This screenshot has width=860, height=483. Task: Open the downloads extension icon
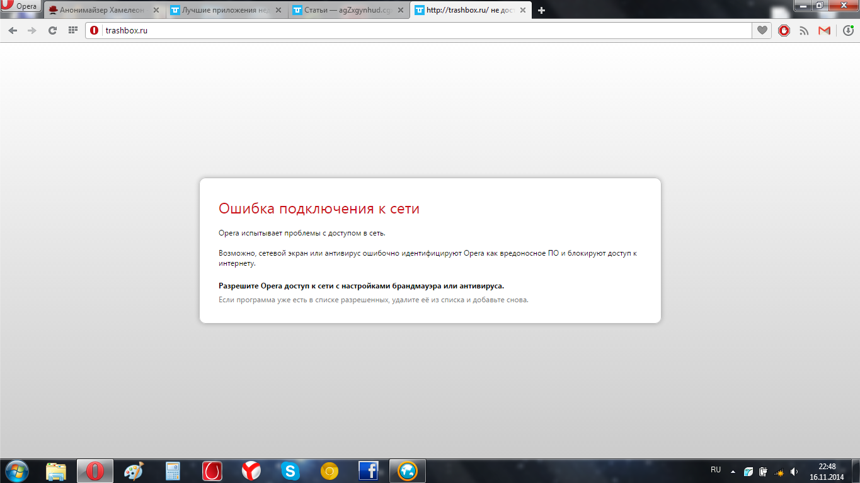pyautogui.click(x=848, y=30)
